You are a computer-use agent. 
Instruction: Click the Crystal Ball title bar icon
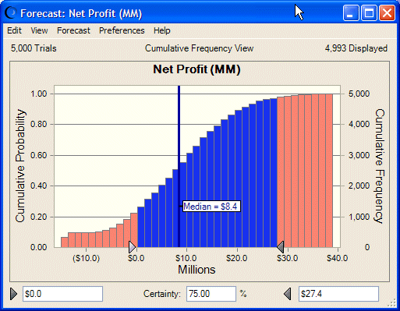pyautogui.click(x=11, y=13)
